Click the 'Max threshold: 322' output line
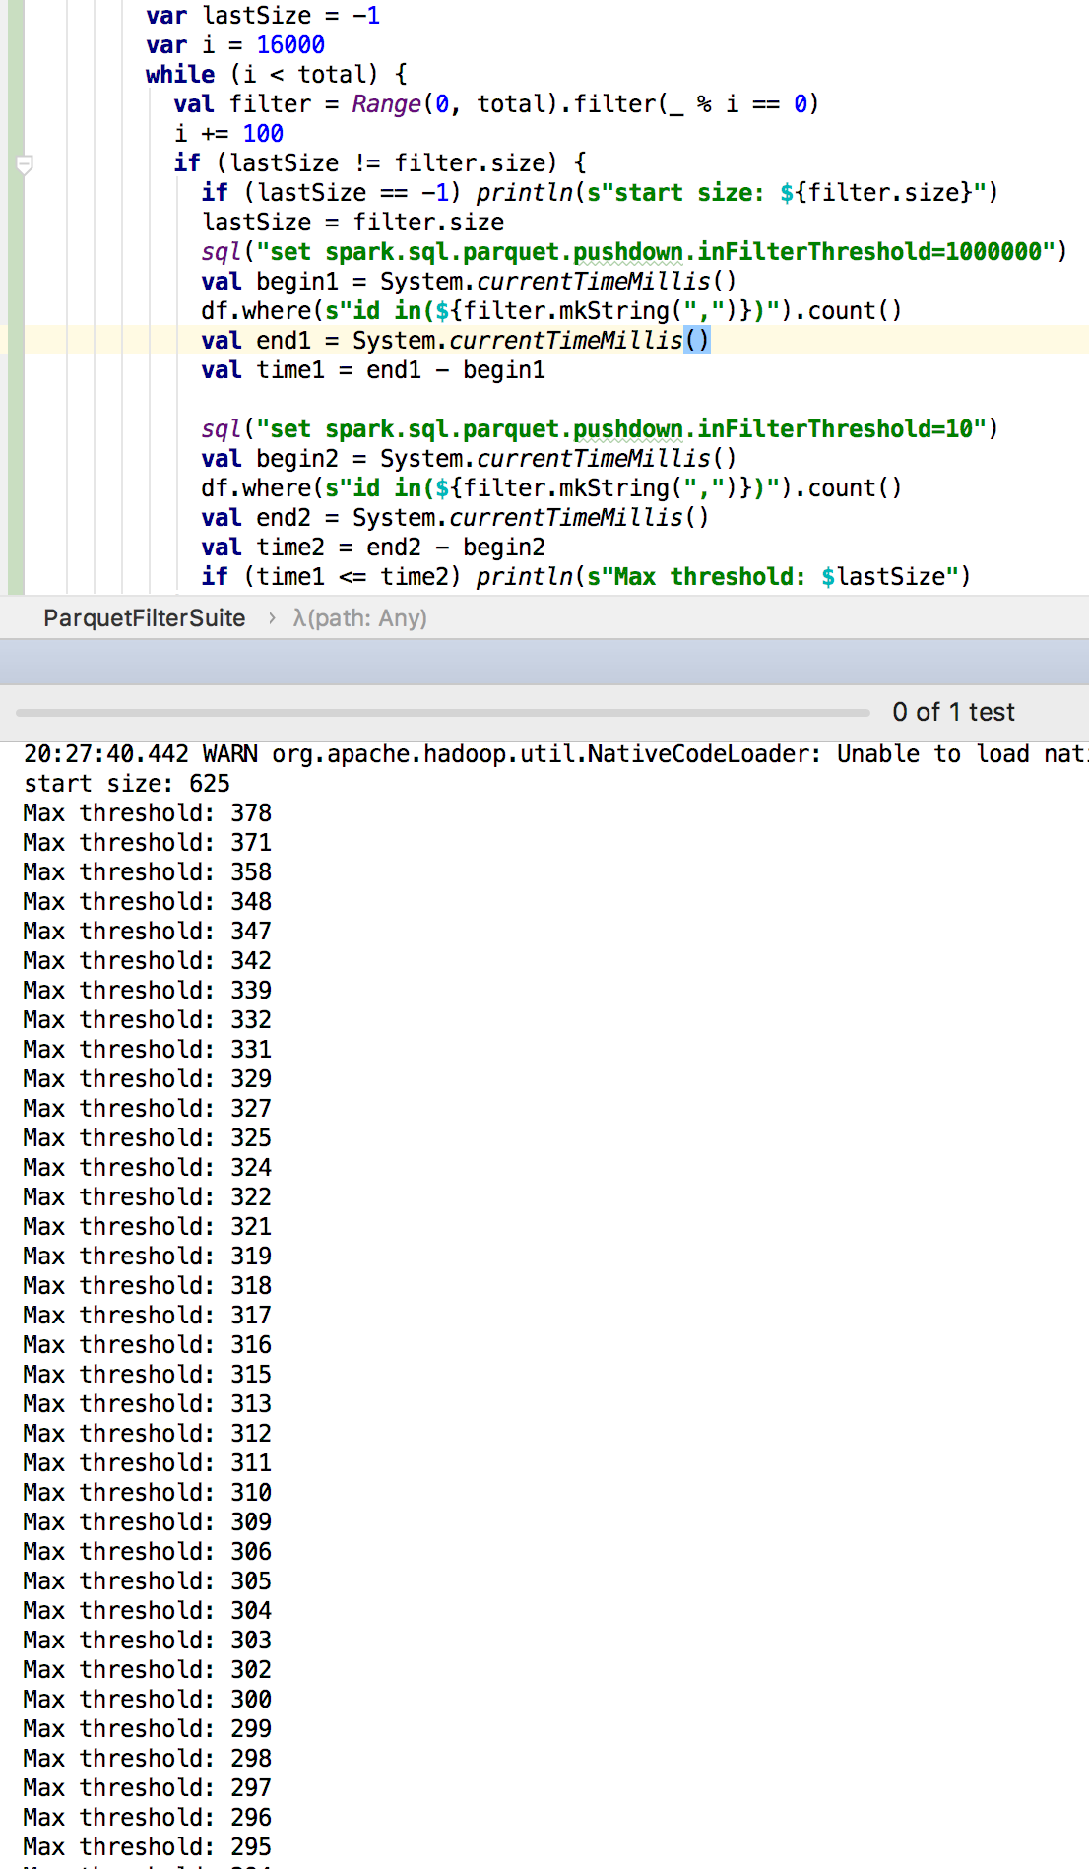 148,1197
